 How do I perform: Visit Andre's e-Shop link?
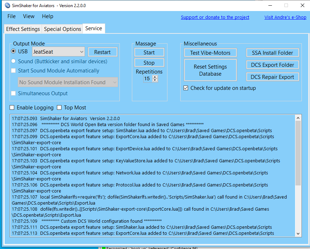(285, 17)
